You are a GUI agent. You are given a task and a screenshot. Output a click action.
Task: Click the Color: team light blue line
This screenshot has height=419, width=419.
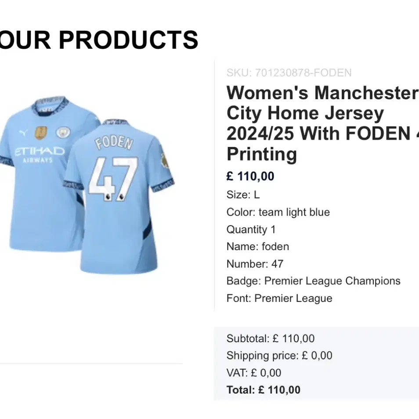tap(278, 212)
